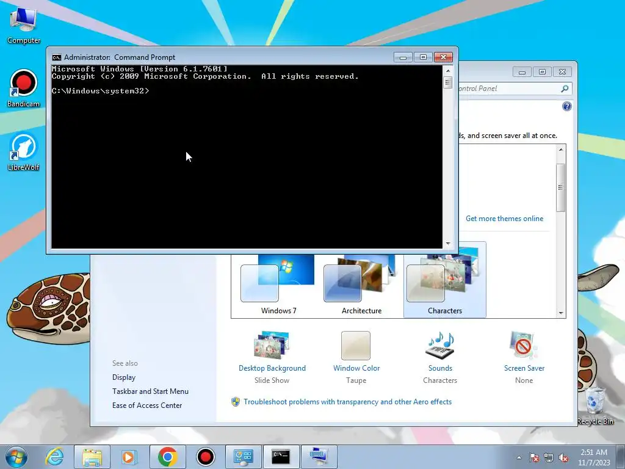Close the Control Panel Personalization window
The width and height of the screenshot is (625, 469).
(x=562, y=72)
